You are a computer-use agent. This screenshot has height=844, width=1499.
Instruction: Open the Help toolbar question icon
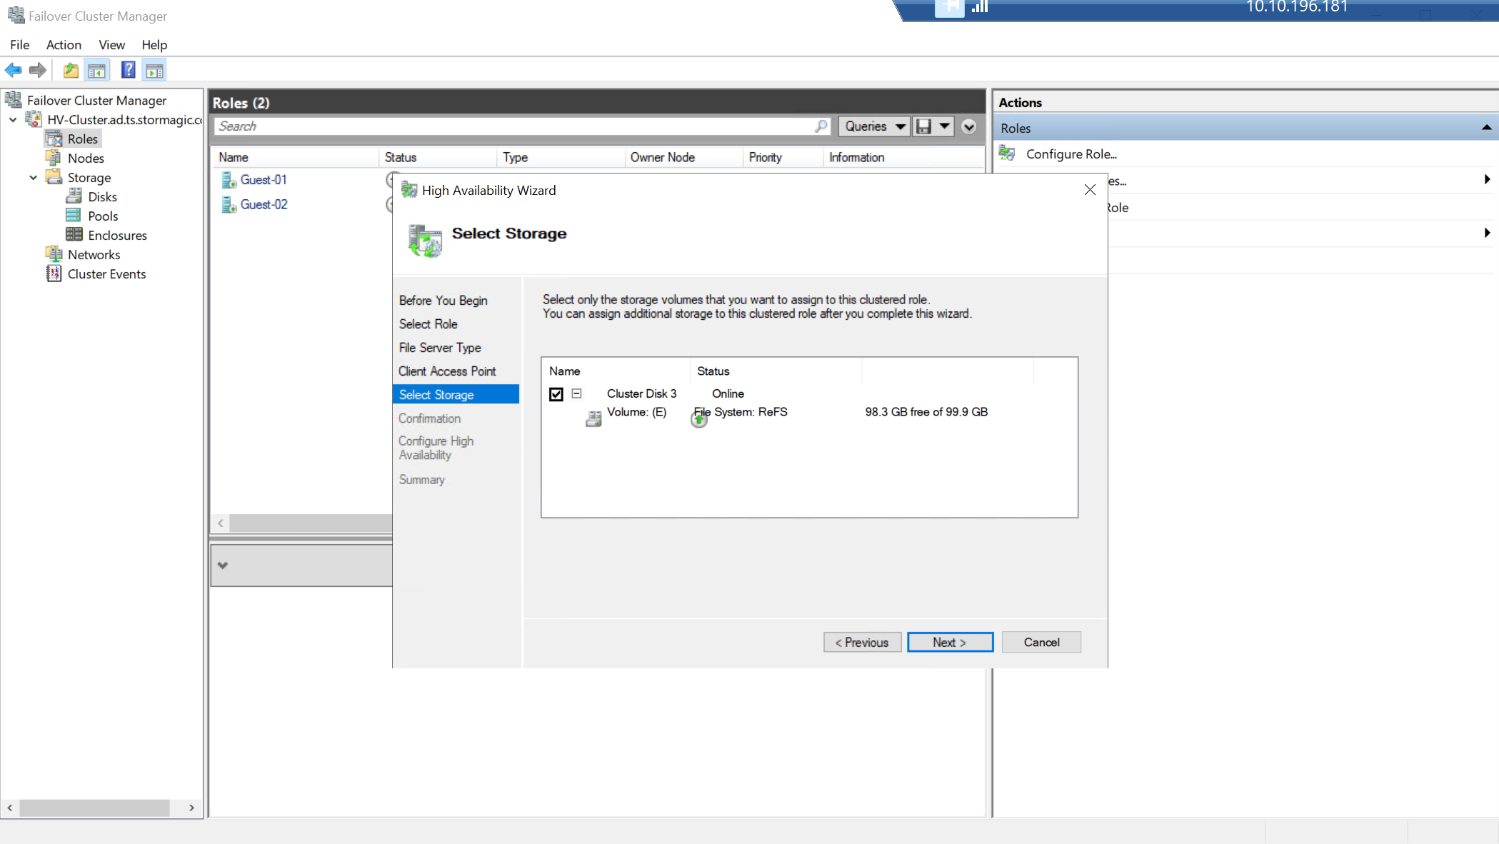(129, 70)
